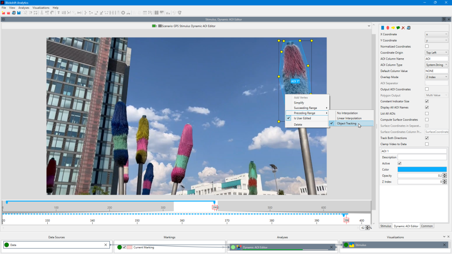This screenshot has height=254, width=452.
Task: Enable Compute Surface Coordinates checkbox
Action: click(x=427, y=120)
